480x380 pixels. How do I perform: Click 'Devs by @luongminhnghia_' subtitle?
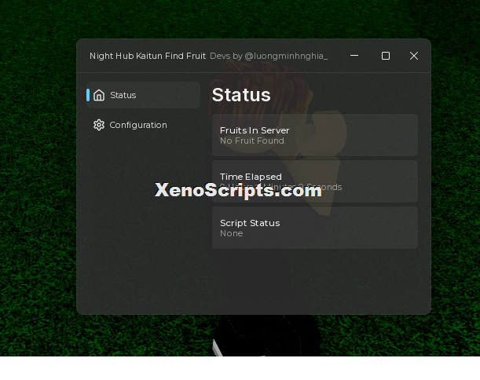point(269,56)
